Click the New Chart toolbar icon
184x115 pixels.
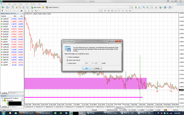click(2, 7)
